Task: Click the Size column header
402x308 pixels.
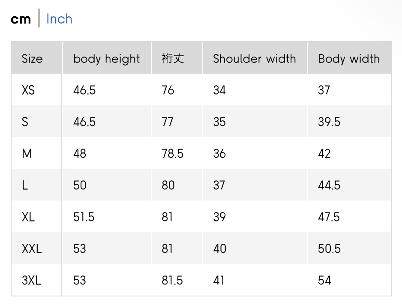Action: click(x=32, y=59)
